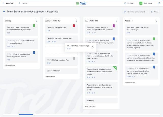Open the card about sending a message

[141, 30]
